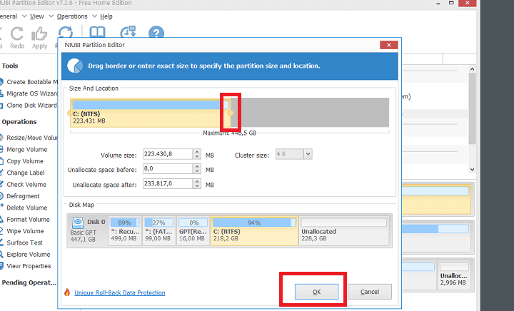
Task: Choose Wipe Volume operation
Action: click(25, 231)
